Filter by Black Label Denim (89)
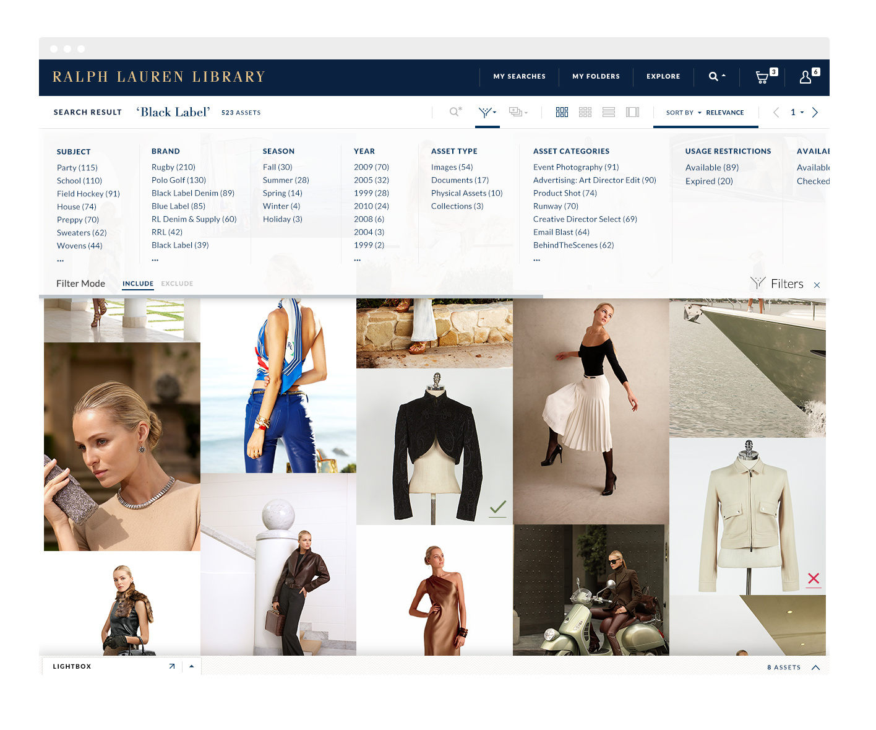 click(x=193, y=193)
